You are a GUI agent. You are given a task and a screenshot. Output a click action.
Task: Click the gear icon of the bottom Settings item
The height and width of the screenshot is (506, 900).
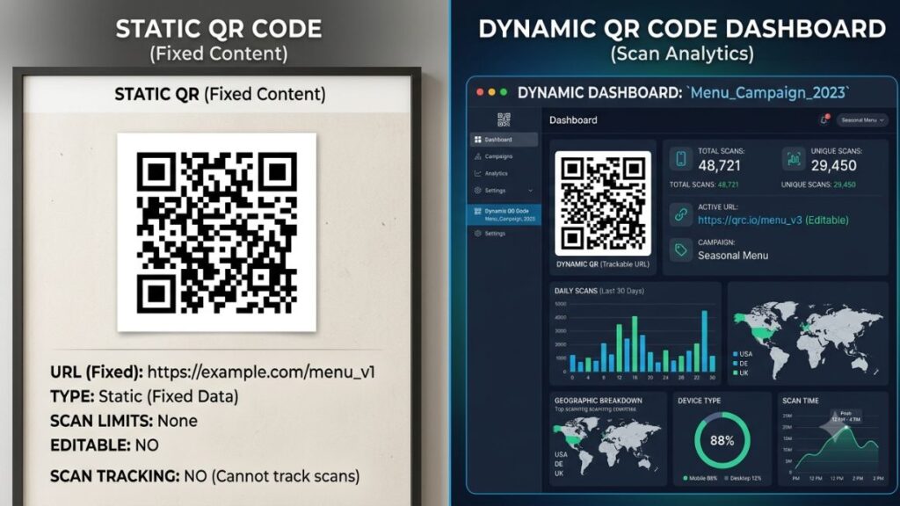pos(477,234)
